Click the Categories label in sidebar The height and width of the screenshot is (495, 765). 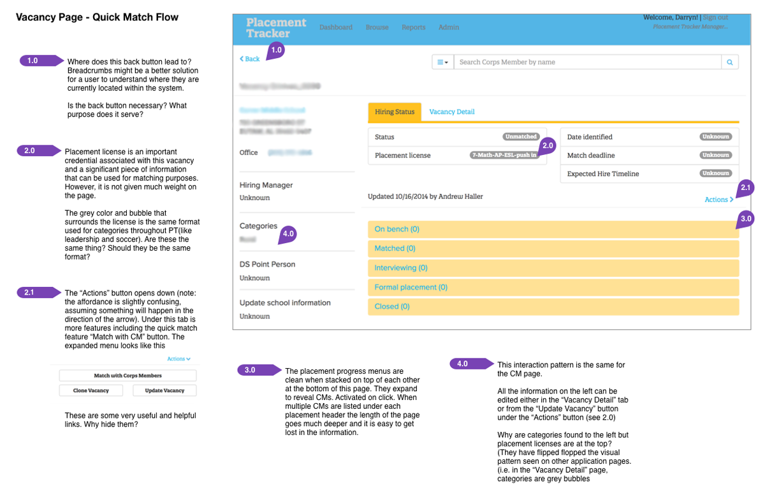pyautogui.click(x=258, y=226)
